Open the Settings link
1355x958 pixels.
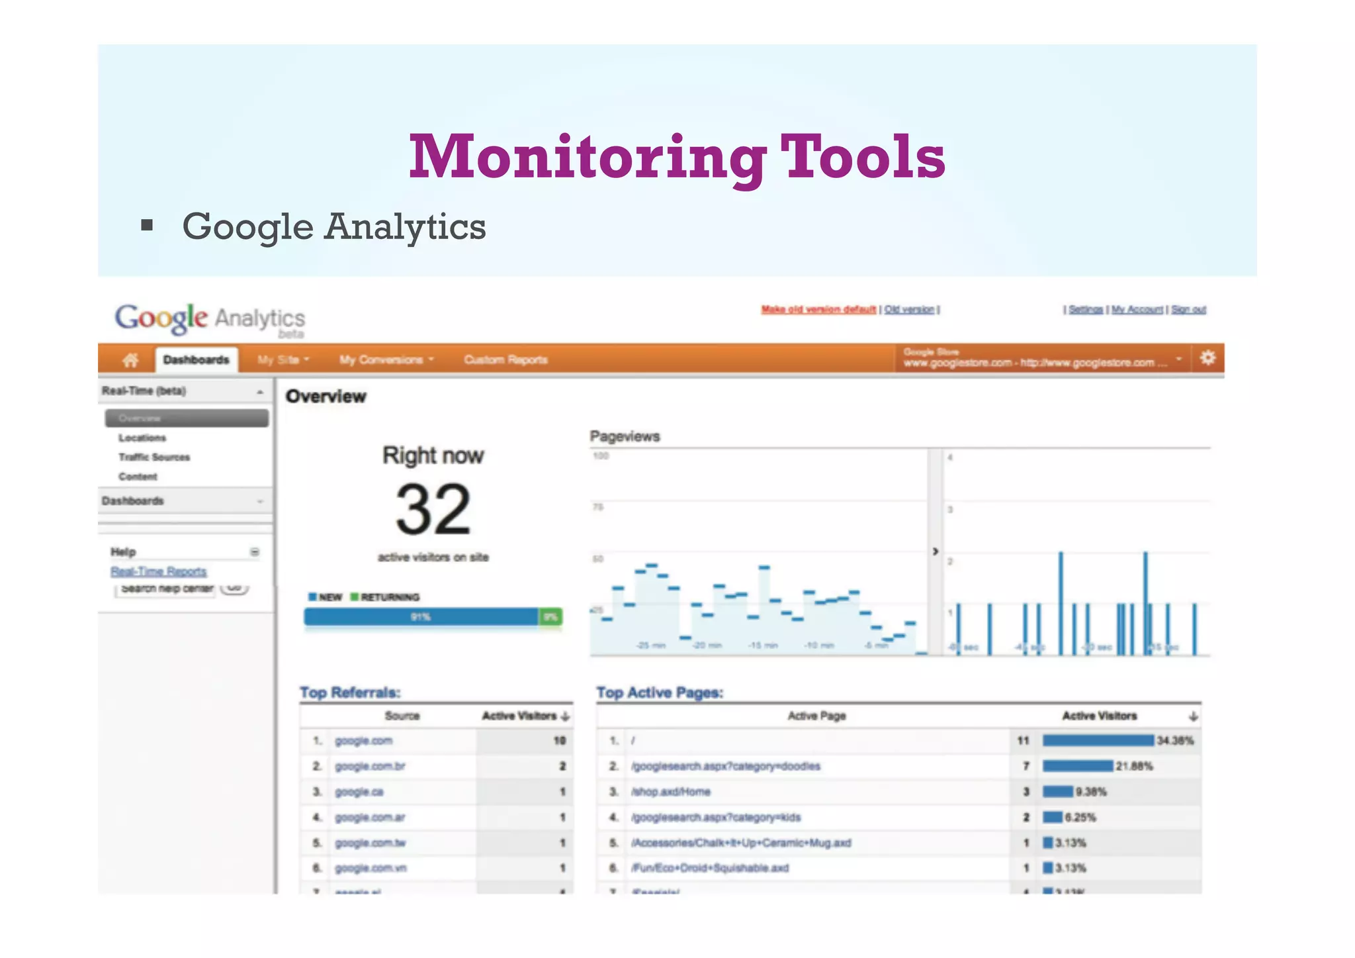coord(1086,309)
